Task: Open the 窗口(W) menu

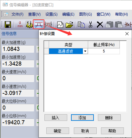Action: click(x=104, y=14)
